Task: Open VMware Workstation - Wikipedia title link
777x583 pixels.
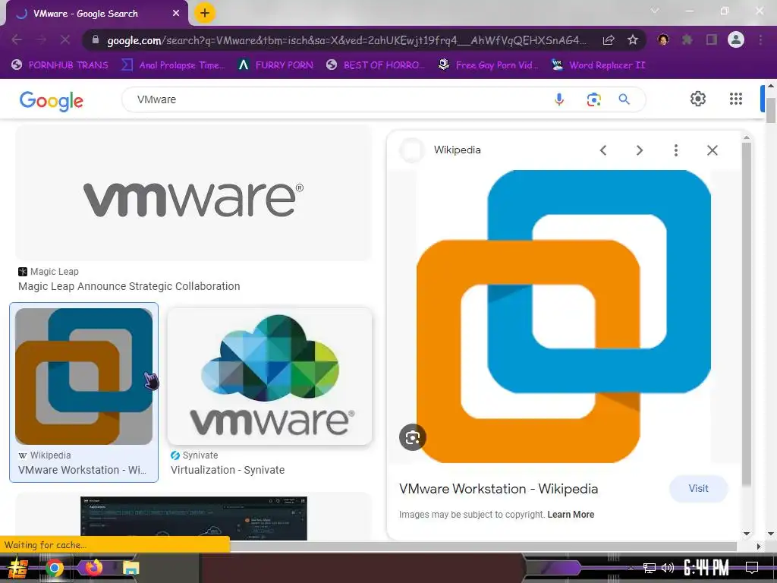Action: [x=499, y=489]
